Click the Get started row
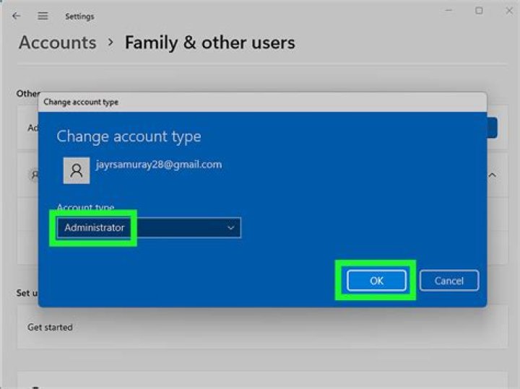This screenshot has width=520, height=389. 50,327
